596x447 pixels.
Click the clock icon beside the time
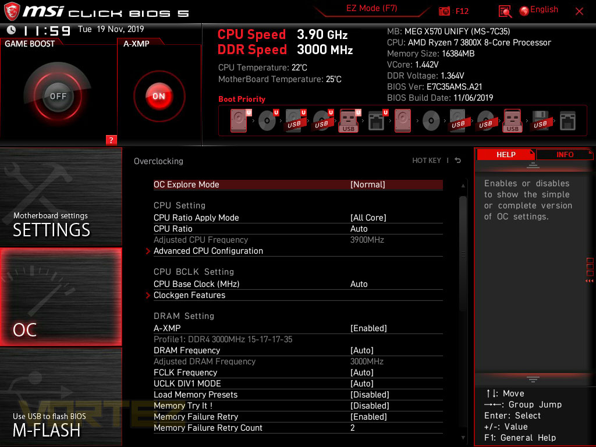click(12, 30)
